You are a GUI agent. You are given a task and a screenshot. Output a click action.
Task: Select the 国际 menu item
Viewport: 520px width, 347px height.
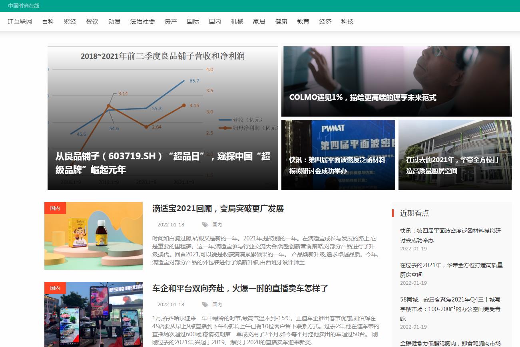pyautogui.click(x=193, y=22)
